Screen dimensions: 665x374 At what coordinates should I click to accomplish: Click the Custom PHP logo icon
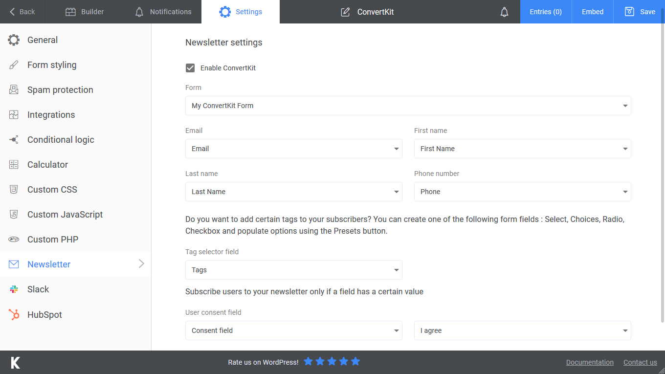click(14, 240)
